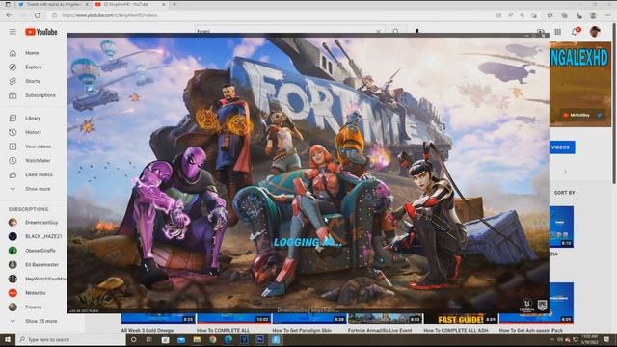
Task: Open the Windows Start menu
Action: [x=8, y=339]
